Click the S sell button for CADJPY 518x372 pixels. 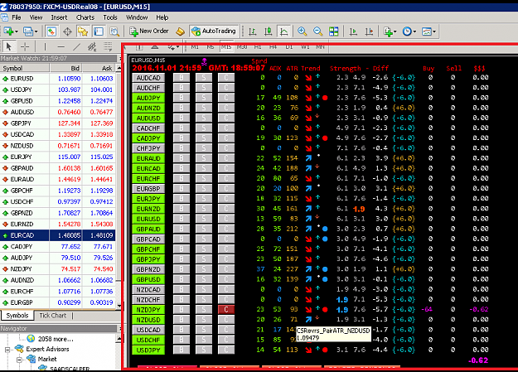click(x=204, y=138)
